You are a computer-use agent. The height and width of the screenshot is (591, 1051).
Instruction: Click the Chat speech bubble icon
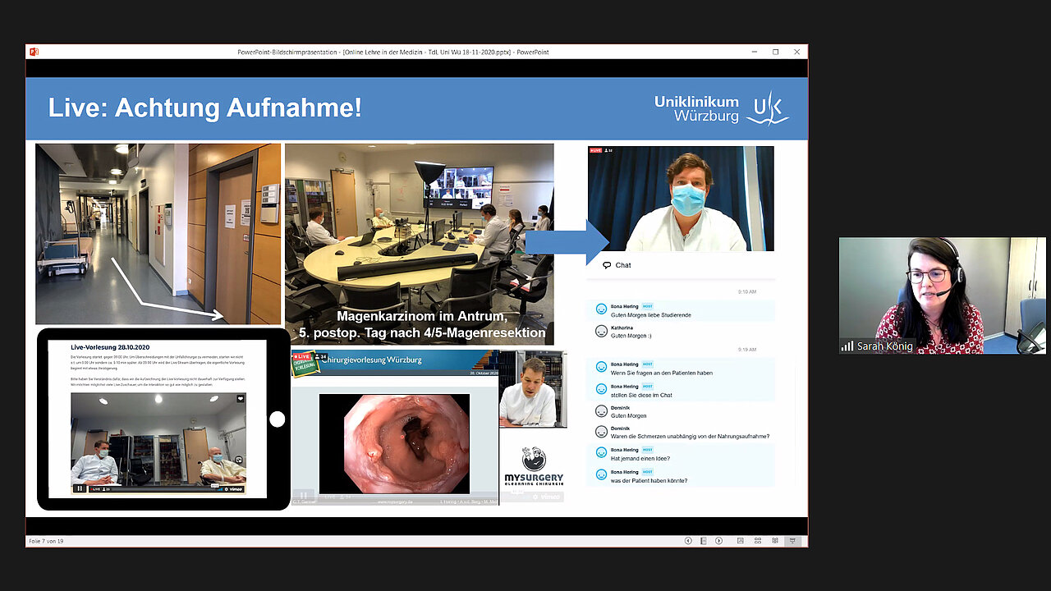[607, 265]
